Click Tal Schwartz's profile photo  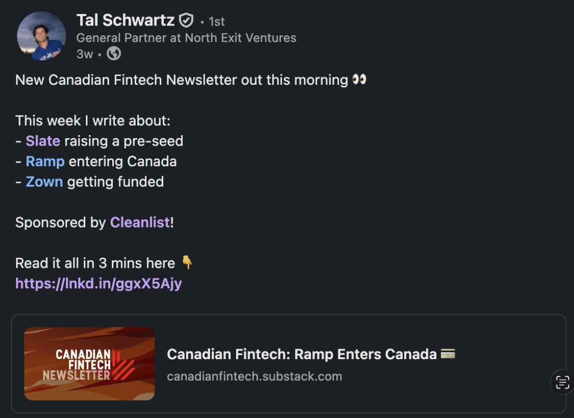pyautogui.click(x=41, y=36)
